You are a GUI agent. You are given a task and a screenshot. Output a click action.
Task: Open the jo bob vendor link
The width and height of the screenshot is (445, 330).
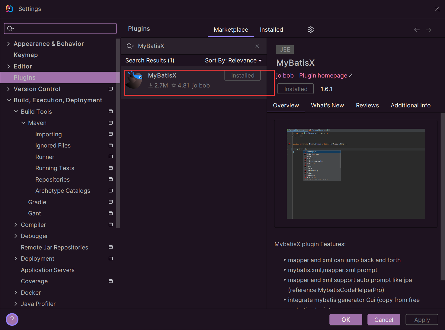pyautogui.click(x=285, y=75)
